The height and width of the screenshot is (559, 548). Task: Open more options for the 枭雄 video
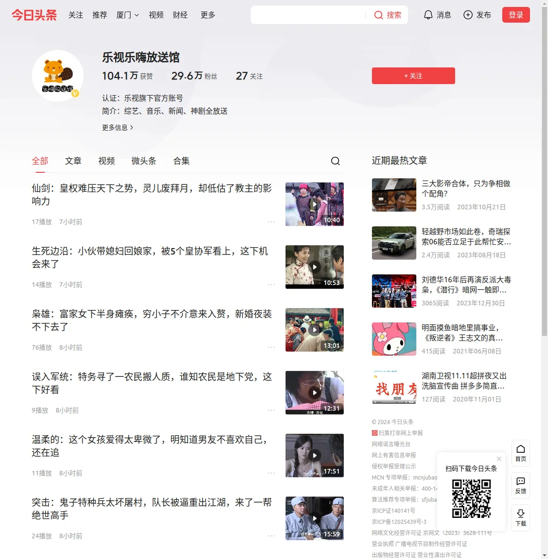pyautogui.click(x=271, y=347)
